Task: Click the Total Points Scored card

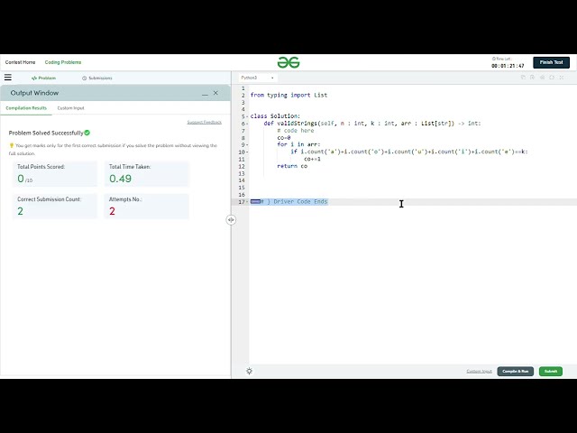Action: [55, 173]
